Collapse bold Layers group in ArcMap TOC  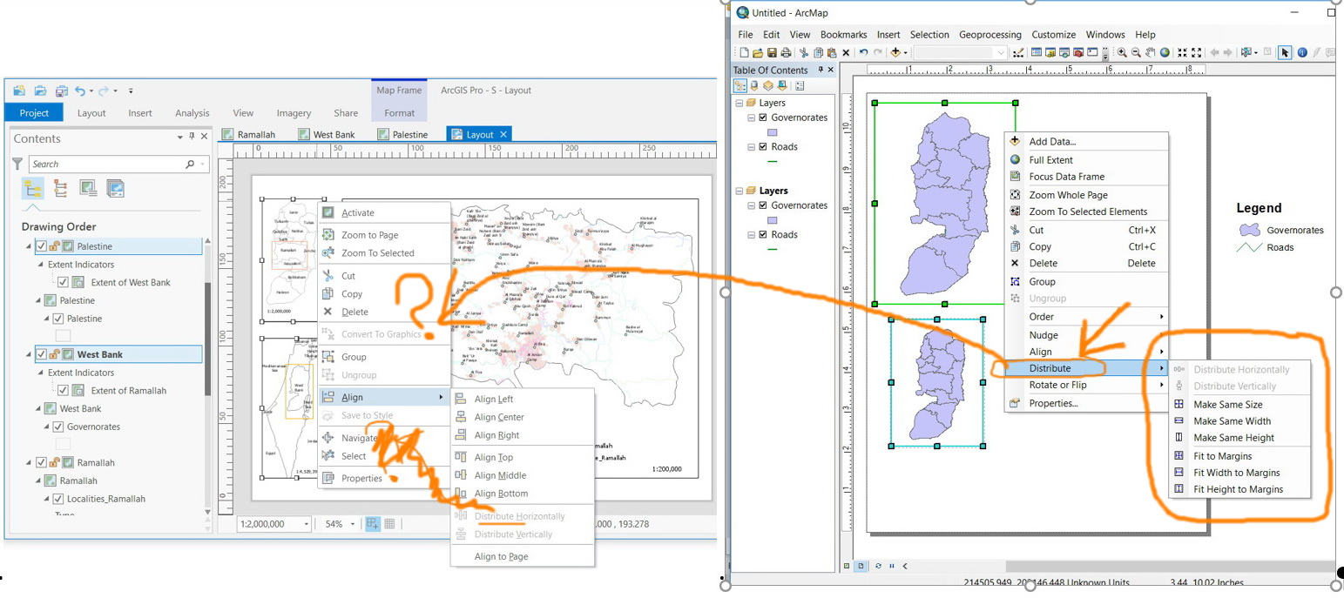click(739, 191)
